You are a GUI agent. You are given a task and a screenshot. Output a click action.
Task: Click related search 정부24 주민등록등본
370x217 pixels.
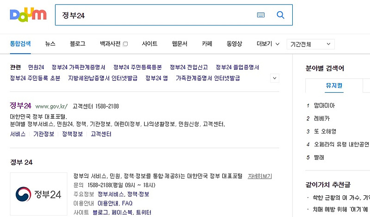(137, 67)
